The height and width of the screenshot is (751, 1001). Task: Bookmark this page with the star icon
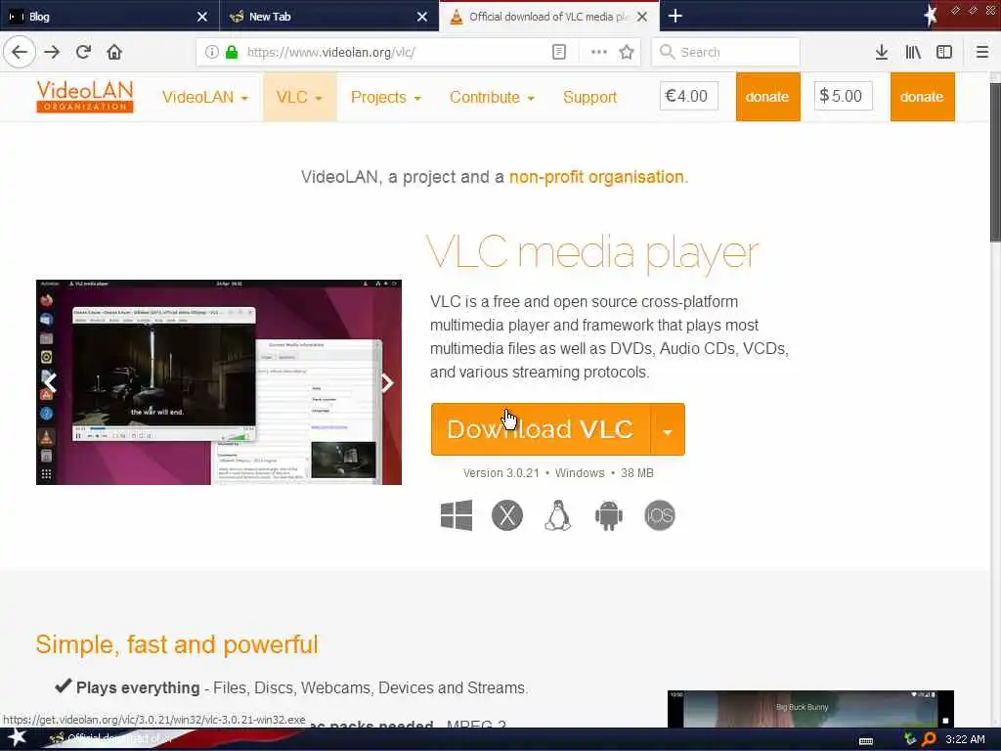[x=627, y=52]
